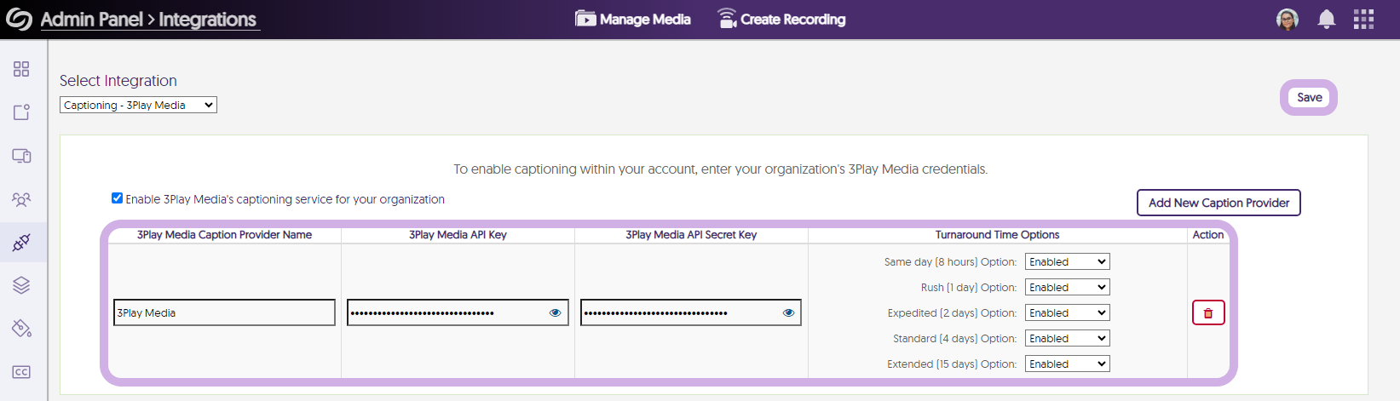This screenshot has width=1400, height=401.
Task: Click the Admin Panel > Integrations breadcrumb
Action: (148, 20)
